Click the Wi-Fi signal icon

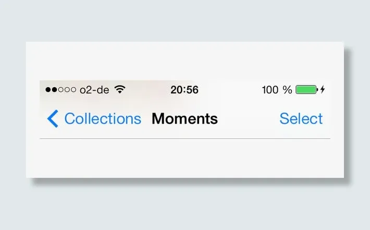coord(120,89)
